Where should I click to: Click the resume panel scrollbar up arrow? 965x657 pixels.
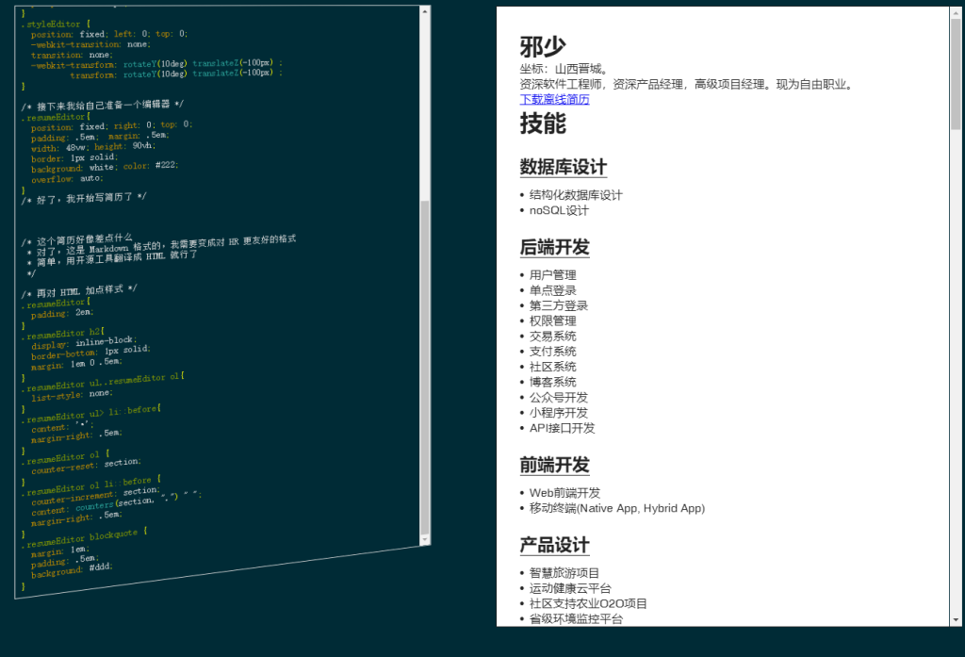956,14
